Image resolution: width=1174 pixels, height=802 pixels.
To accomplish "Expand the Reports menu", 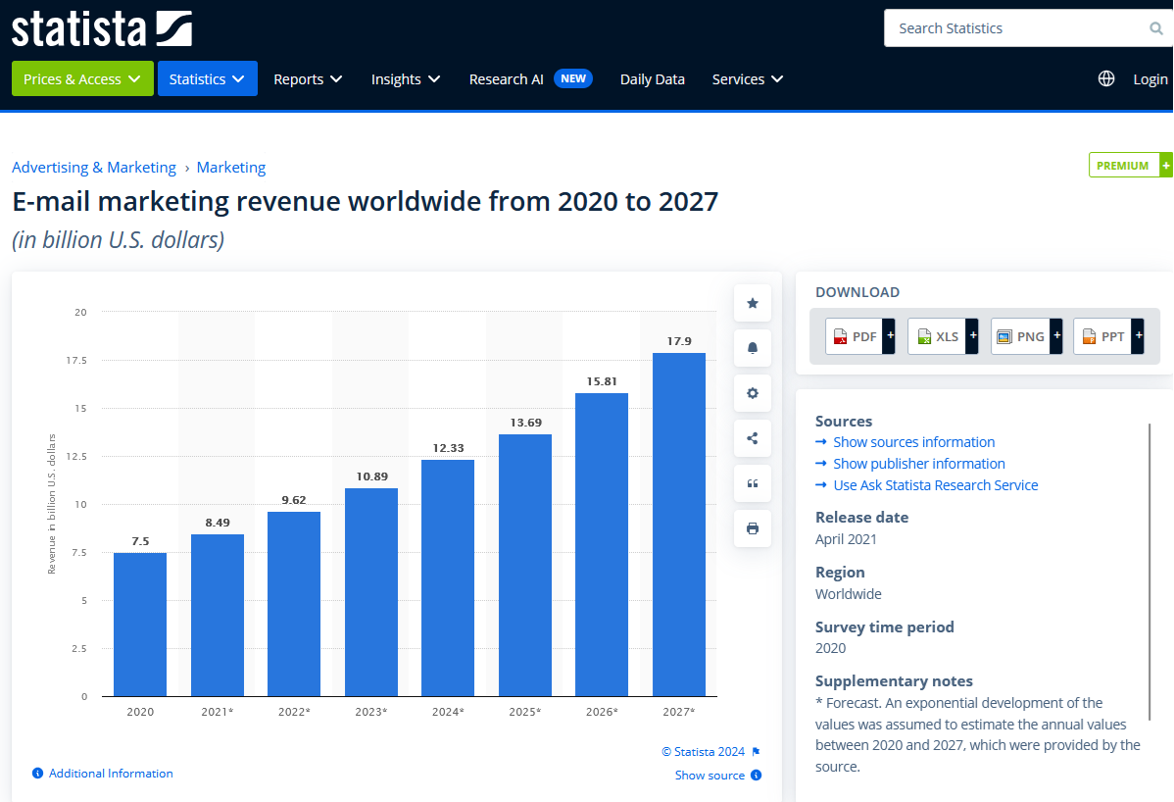I will point(308,79).
